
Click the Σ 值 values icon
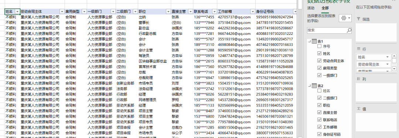coord(359,109)
